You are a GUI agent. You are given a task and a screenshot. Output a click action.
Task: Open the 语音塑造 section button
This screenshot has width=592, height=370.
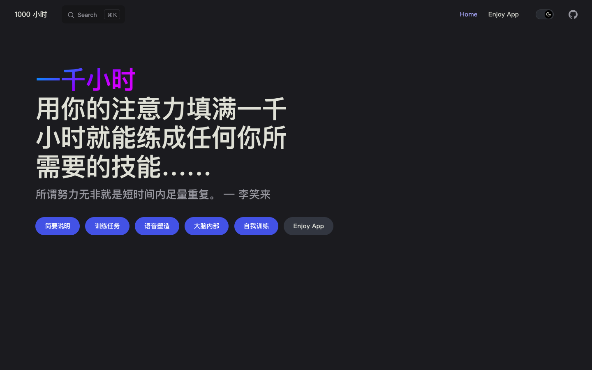(x=157, y=226)
